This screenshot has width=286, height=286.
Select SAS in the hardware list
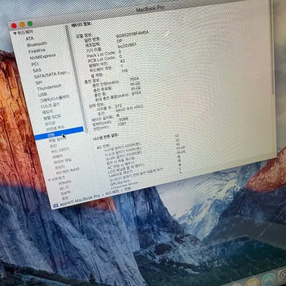[x=37, y=70]
